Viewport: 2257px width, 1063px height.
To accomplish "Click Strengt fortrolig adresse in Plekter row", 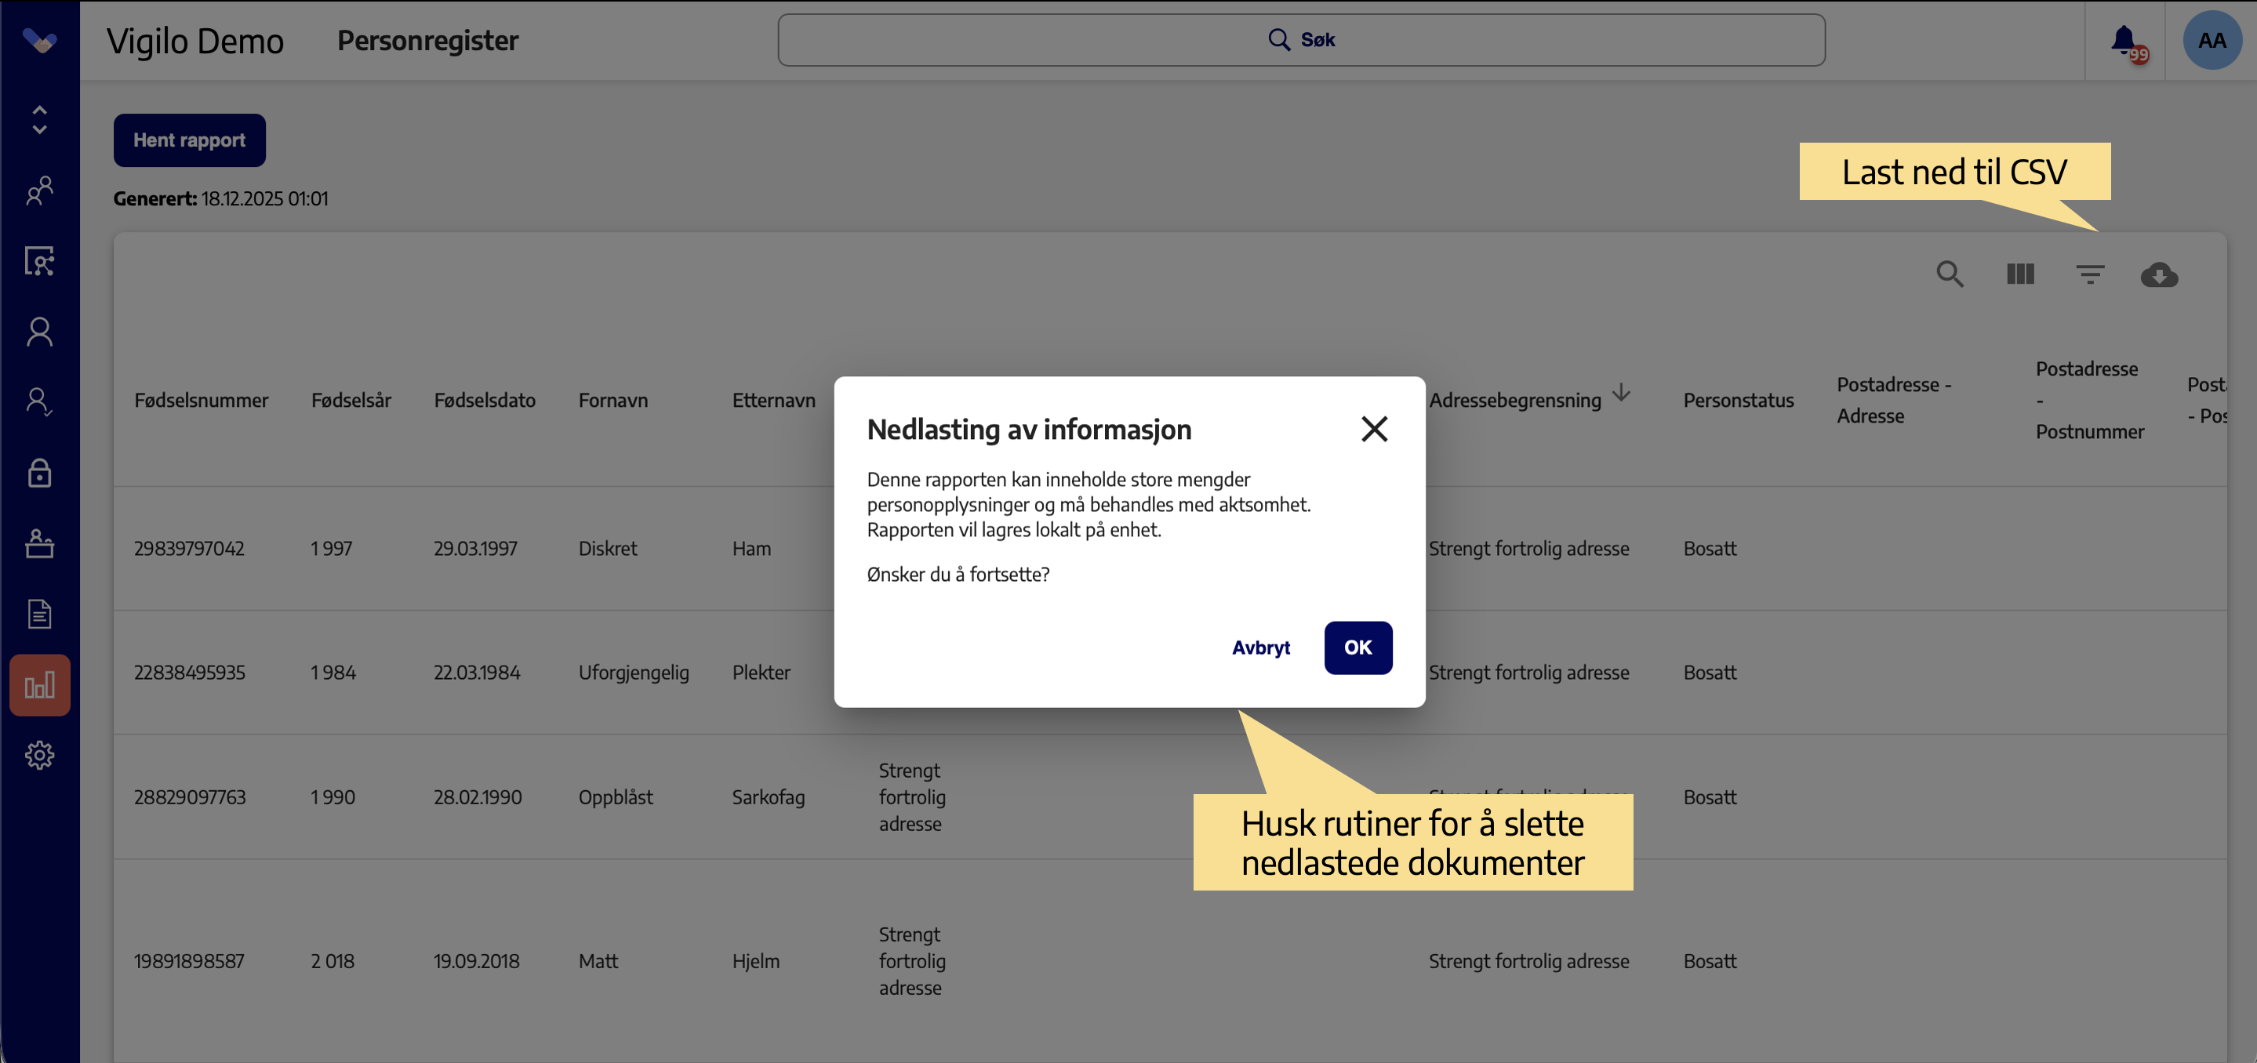I will click(1529, 673).
